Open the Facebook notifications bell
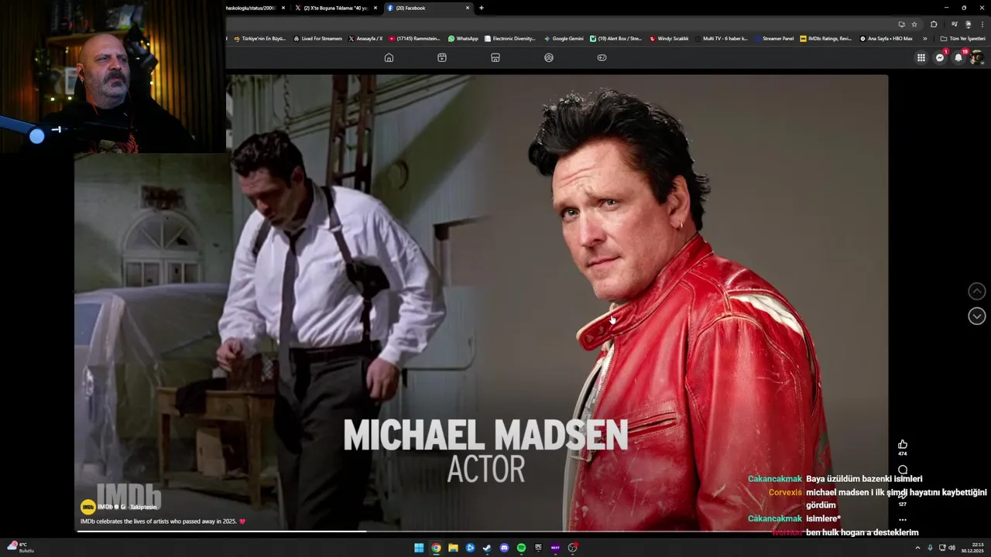 [x=958, y=57]
